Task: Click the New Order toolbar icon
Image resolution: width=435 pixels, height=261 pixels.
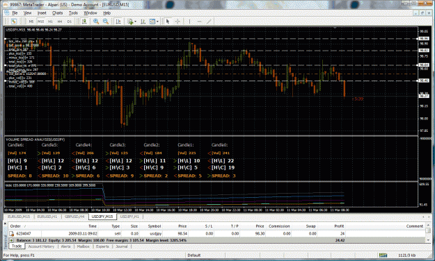Action: [x=14, y=22]
